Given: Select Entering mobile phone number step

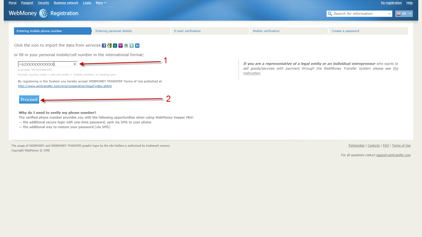Looking at the screenshot, I should tap(53, 31).
